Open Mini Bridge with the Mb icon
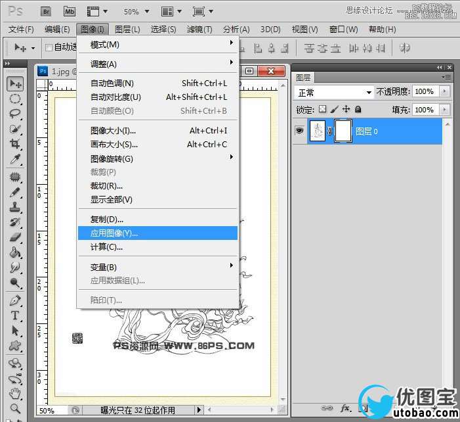This screenshot has width=460, height=422. point(69,11)
